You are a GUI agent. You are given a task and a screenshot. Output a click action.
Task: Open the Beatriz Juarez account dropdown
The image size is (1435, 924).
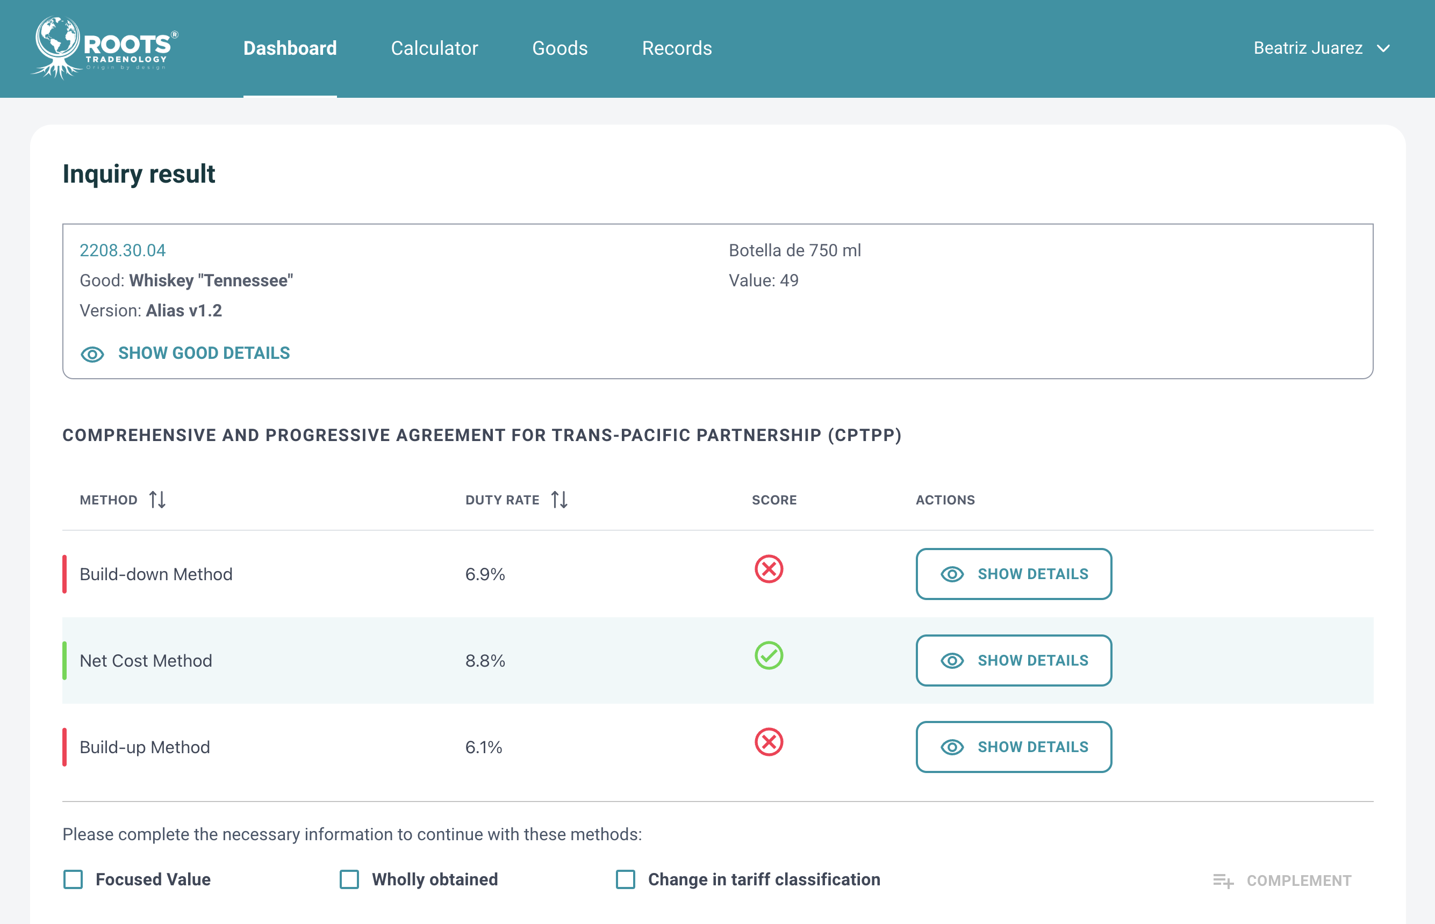[x=1307, y=48]
